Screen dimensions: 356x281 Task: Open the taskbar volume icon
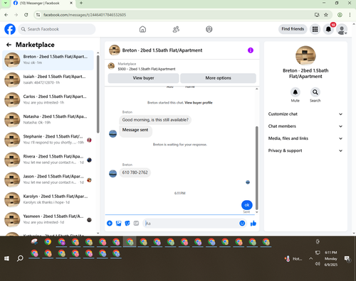[318, 264]
